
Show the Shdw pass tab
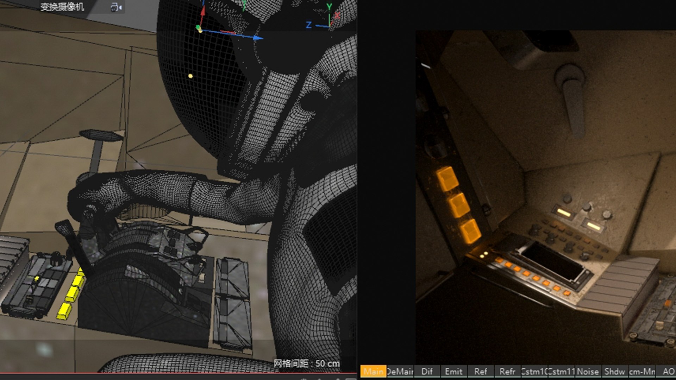(615, 372)
